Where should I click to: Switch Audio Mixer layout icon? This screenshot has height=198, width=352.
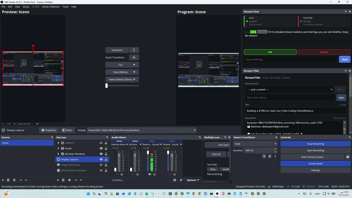point(175,180)
